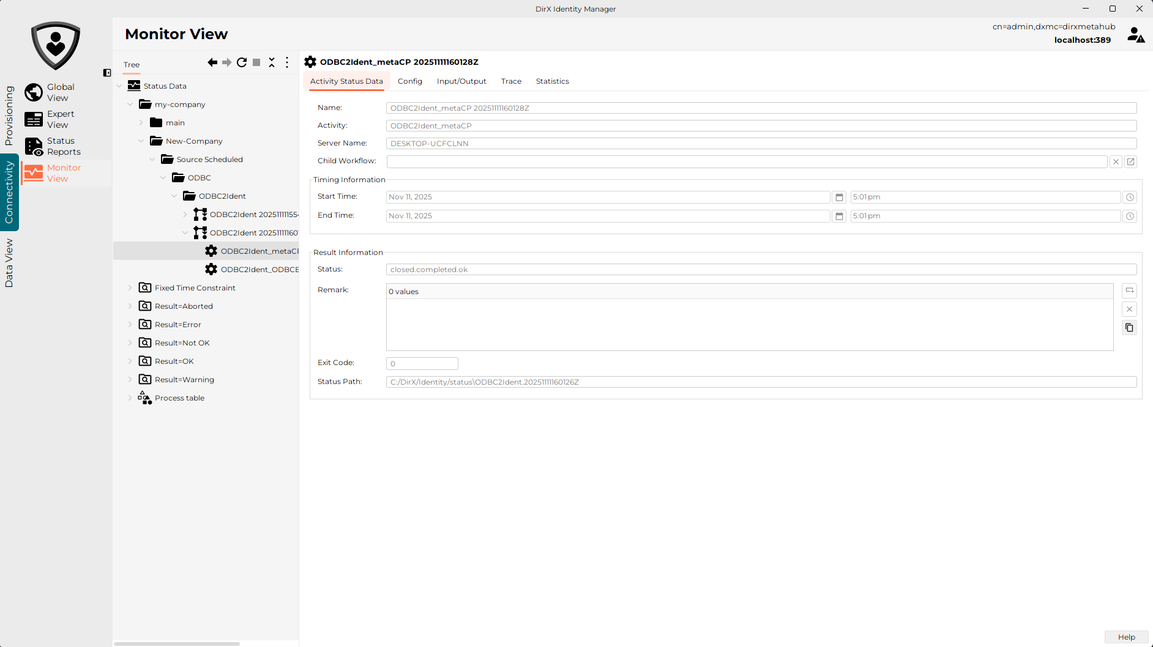Click the DirX shield logo
1153x647 pixels.
(x=56, y=46)
